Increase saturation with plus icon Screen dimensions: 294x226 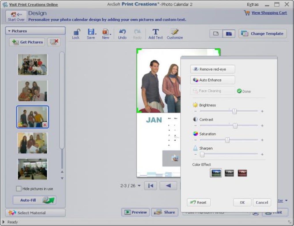262,140
